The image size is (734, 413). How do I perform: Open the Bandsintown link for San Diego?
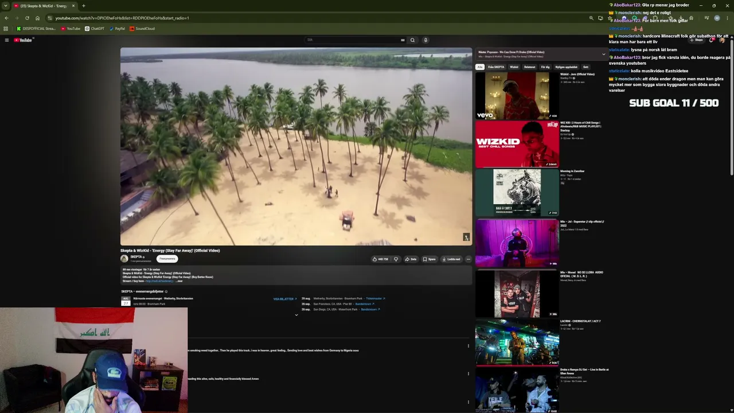point(370,310)
